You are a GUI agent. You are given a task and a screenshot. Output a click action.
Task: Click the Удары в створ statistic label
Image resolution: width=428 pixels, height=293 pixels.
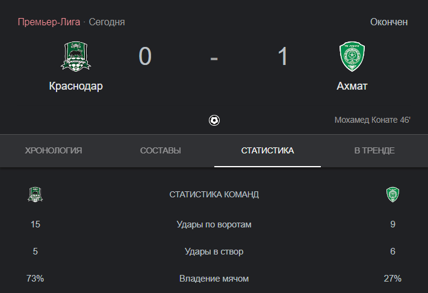coord(214,251)
